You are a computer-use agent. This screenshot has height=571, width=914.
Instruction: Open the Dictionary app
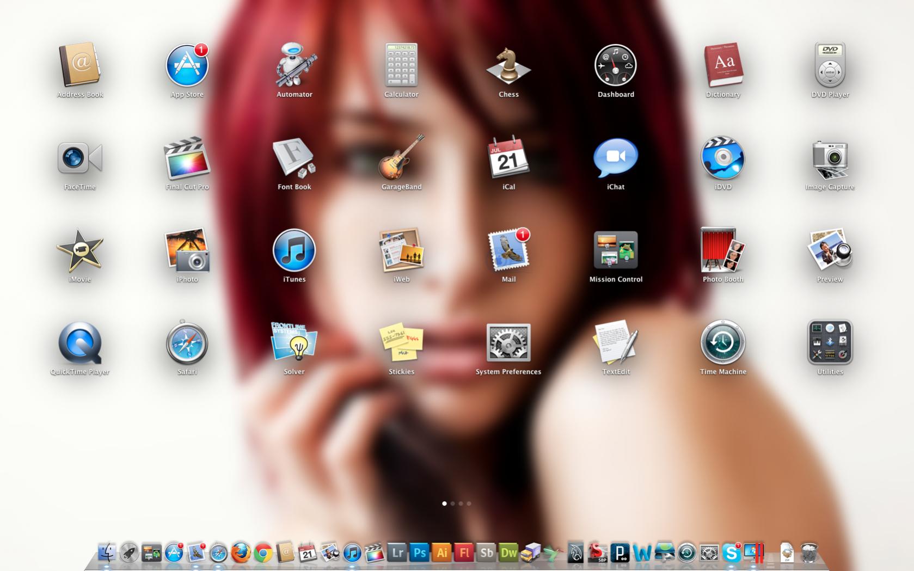723,65
